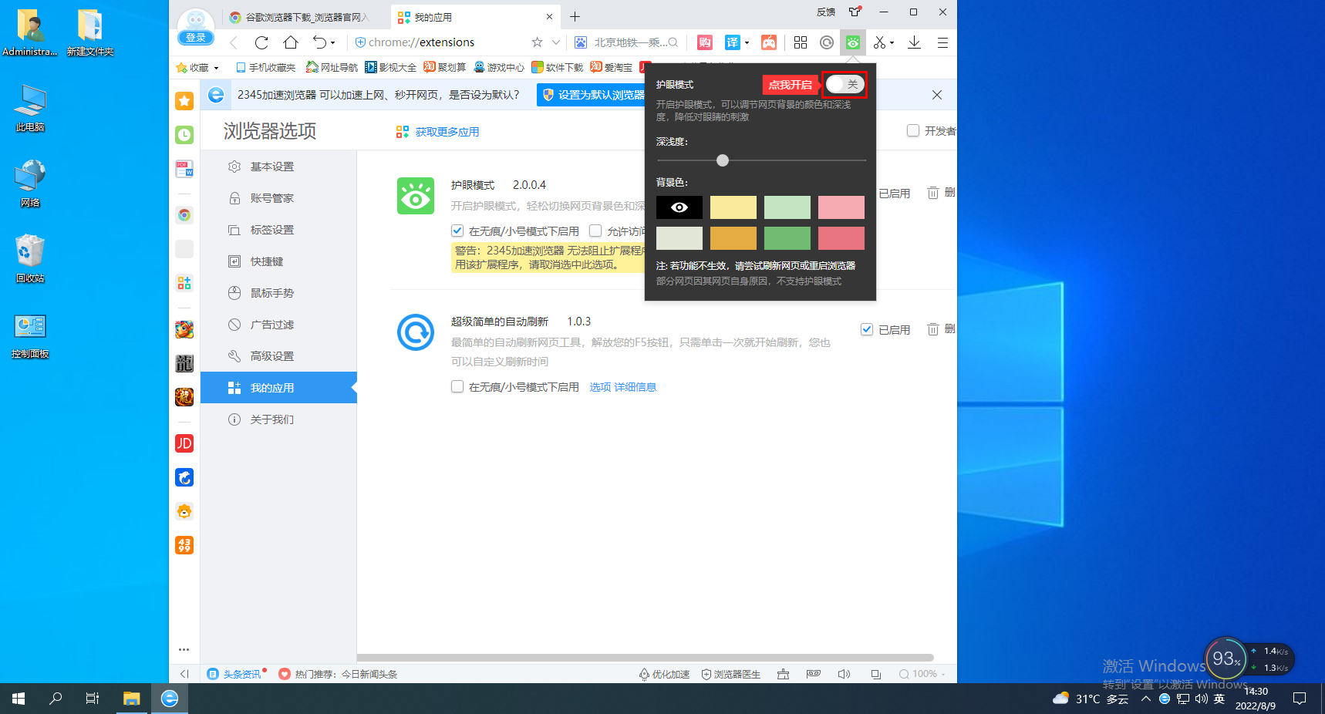Viewport: 1325px width, 714px height.
Task: Click the undo closed tab icon
Action: pos(319,42)
